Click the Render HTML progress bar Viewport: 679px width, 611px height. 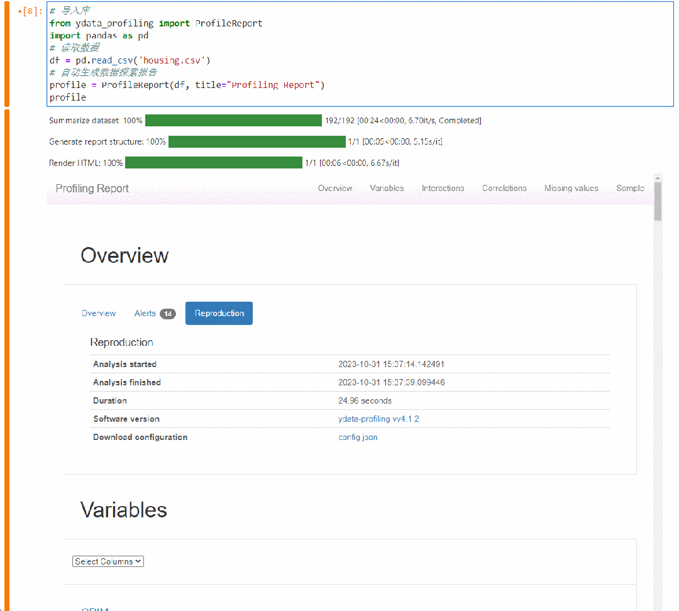tap(214, 163)
